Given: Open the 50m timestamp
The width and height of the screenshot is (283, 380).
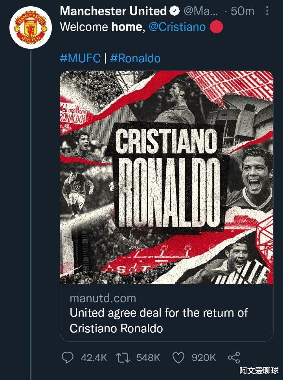Looking at the screenshot, I should tap(243, 11).
